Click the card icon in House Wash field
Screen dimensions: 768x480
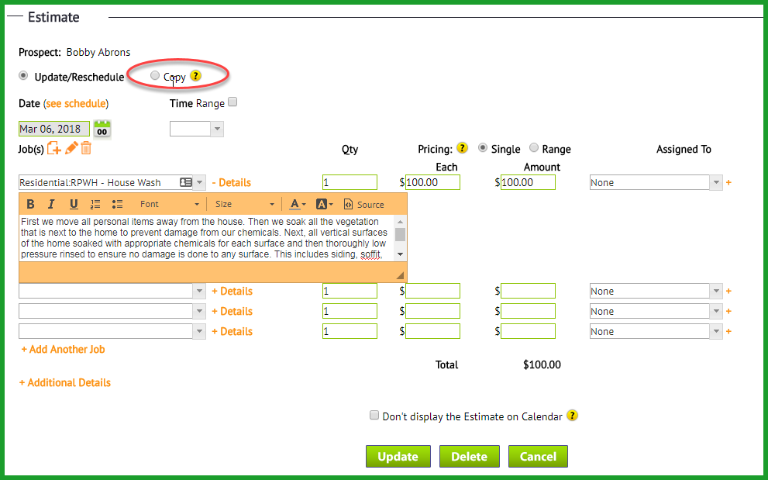[x=186, y=182]
